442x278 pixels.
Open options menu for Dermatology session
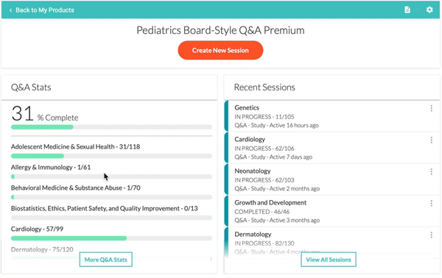[431, 235]
